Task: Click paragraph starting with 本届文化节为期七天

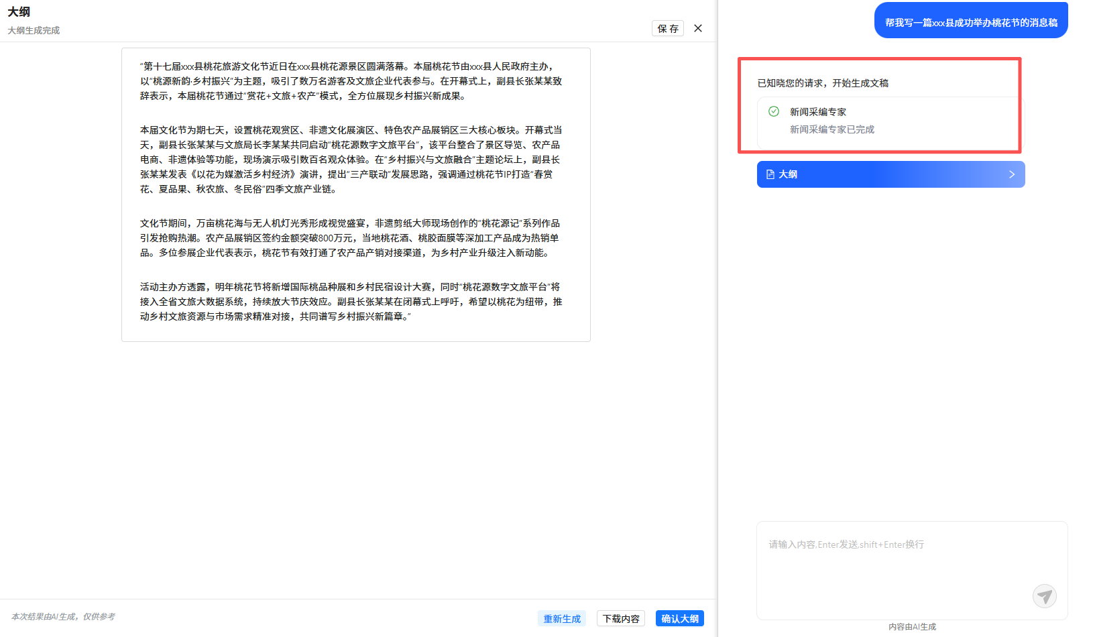Action: click(351, 160)
